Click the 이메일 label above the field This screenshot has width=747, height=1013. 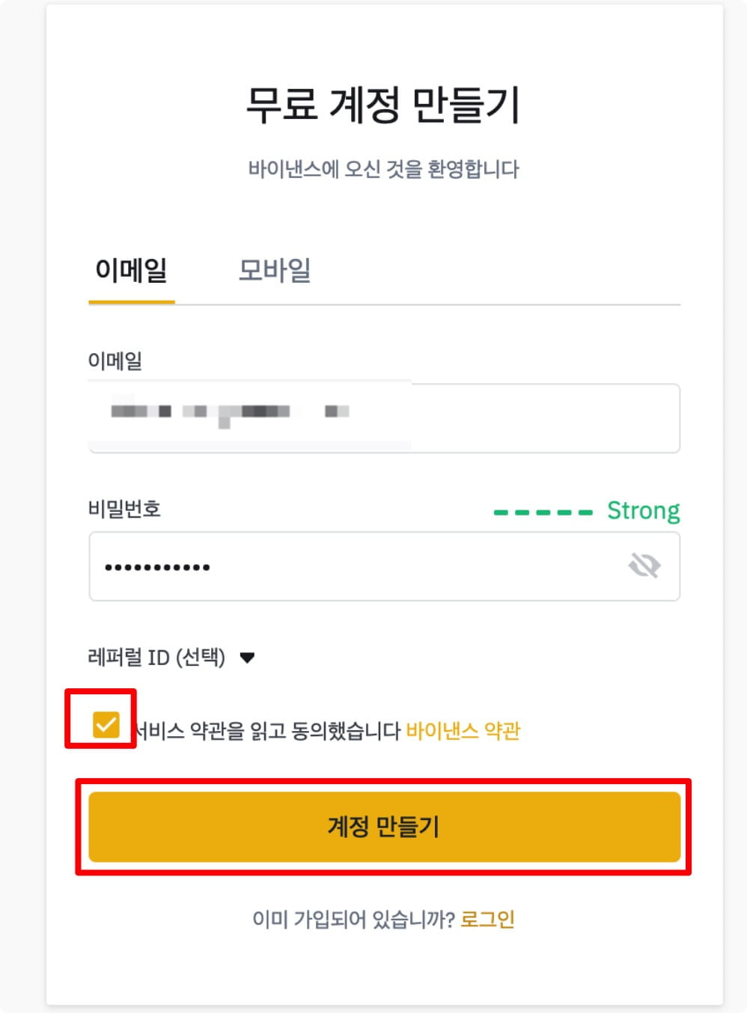[115, 361]
